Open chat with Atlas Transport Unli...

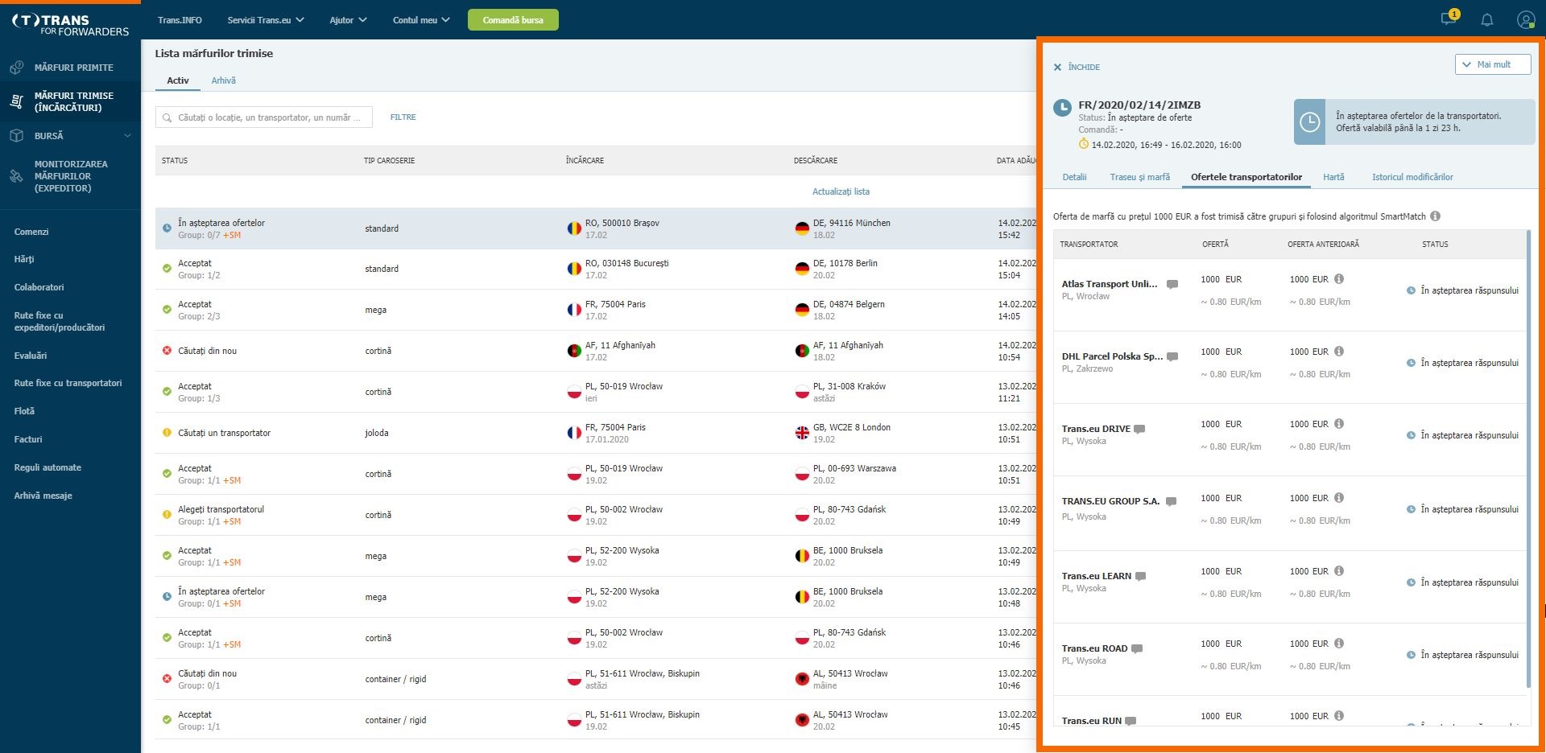point(1172,284)
